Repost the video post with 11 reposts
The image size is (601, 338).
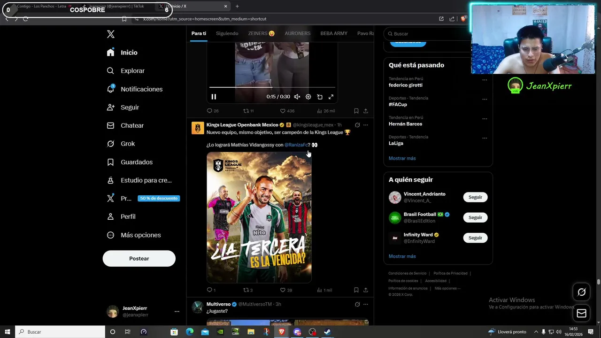[248, 111]
